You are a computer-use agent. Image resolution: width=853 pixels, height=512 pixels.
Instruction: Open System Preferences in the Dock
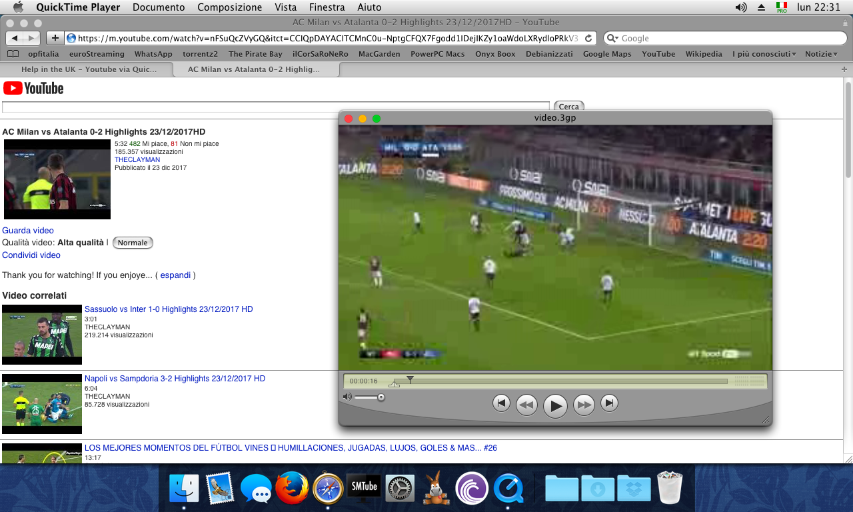point(400,488)
